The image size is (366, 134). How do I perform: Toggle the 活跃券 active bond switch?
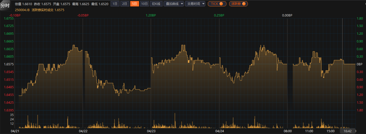coord(239,4)
